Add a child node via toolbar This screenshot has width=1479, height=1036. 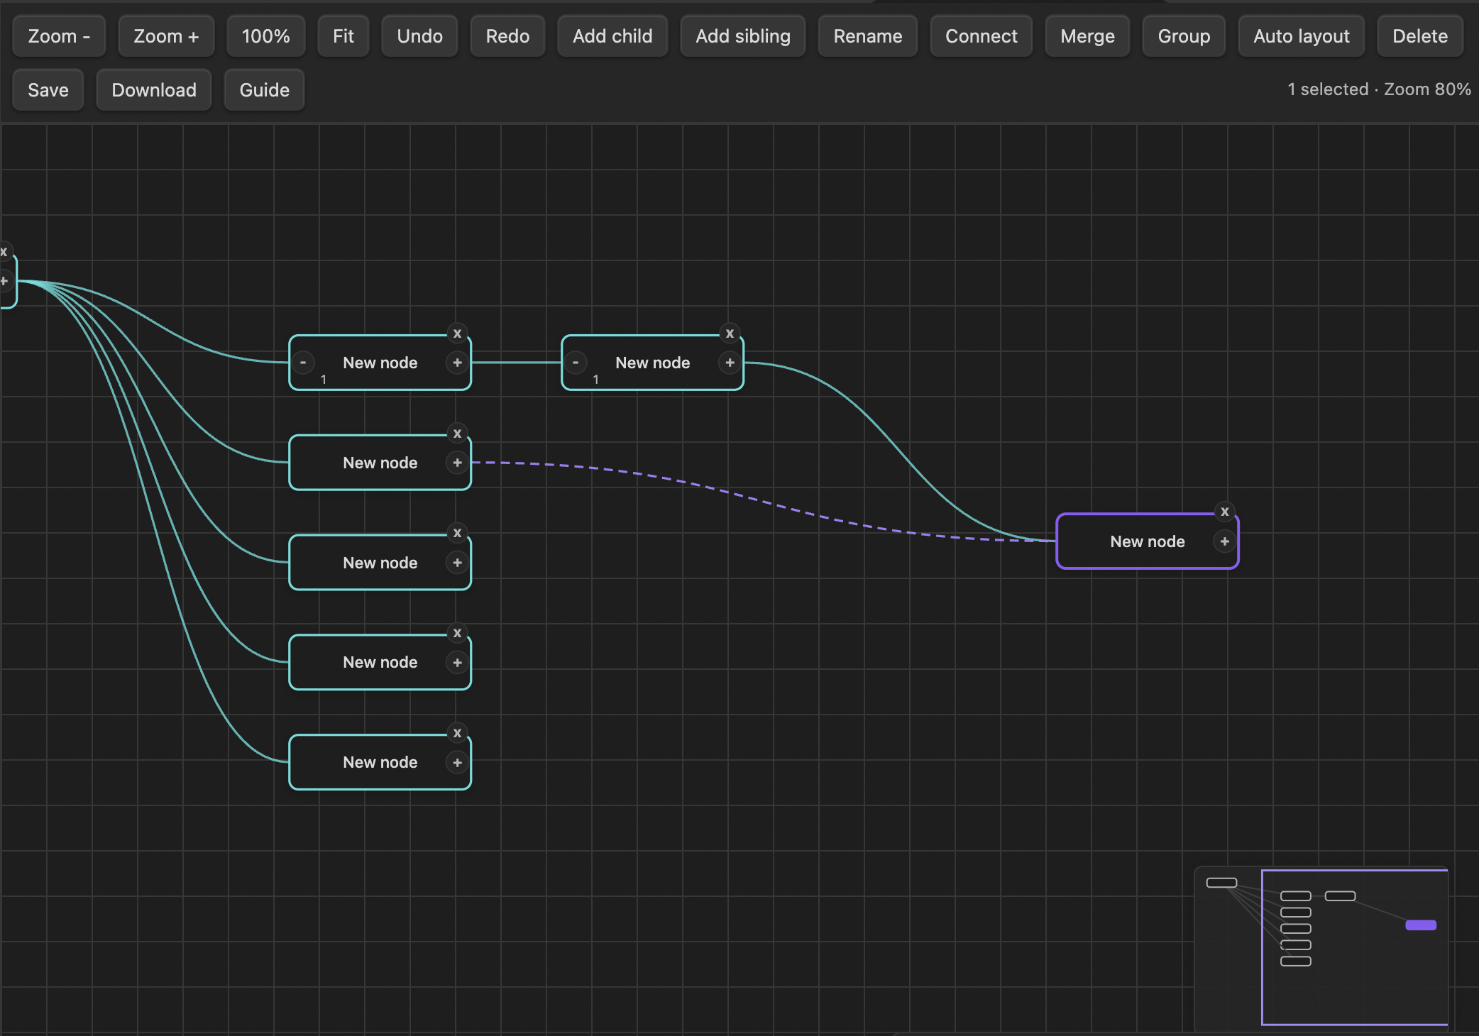tap(612, 36)
